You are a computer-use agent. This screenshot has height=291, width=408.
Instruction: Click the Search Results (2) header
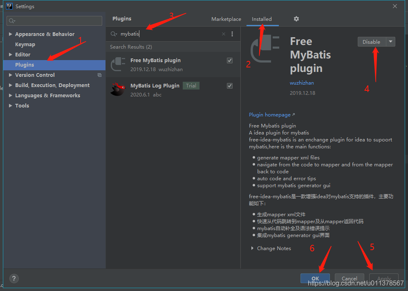[131, 47]
